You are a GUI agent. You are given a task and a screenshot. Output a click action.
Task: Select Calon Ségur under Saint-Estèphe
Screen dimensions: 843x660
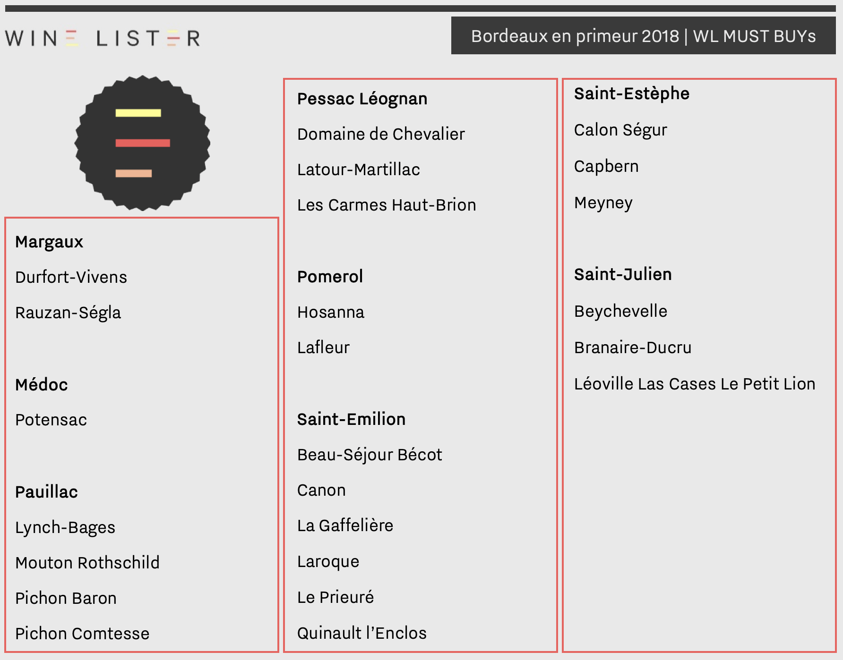[620, 130]
